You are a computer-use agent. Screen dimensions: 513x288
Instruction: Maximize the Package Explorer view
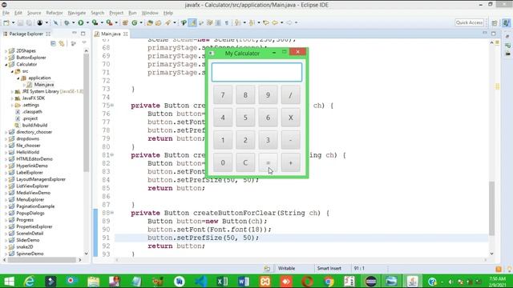[83, 34]
